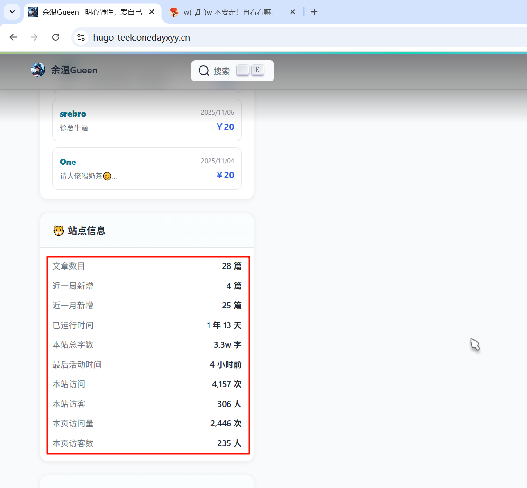Click the cat icon beside 站点信息
The image size is (527, 488).
(58, 231)
